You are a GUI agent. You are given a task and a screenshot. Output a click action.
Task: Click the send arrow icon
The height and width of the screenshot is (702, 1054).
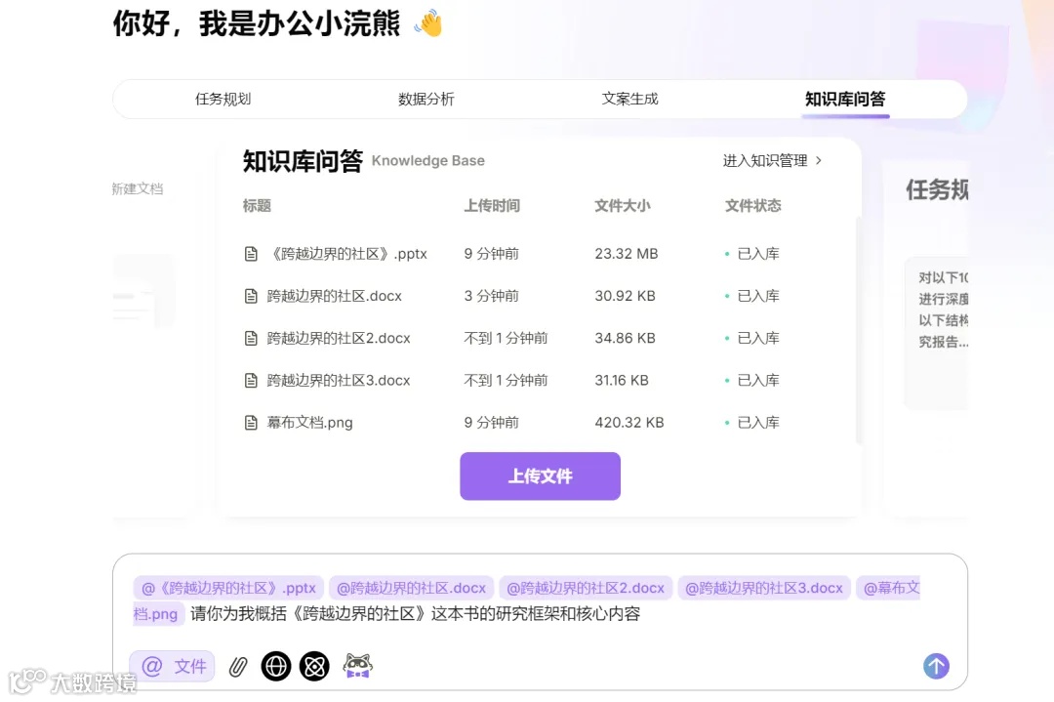[x=936, y=666]
